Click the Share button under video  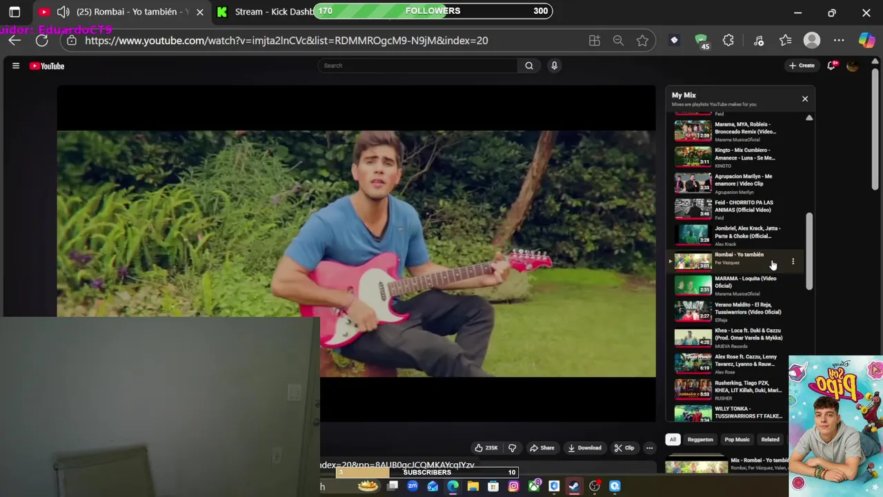click(542, 448)
